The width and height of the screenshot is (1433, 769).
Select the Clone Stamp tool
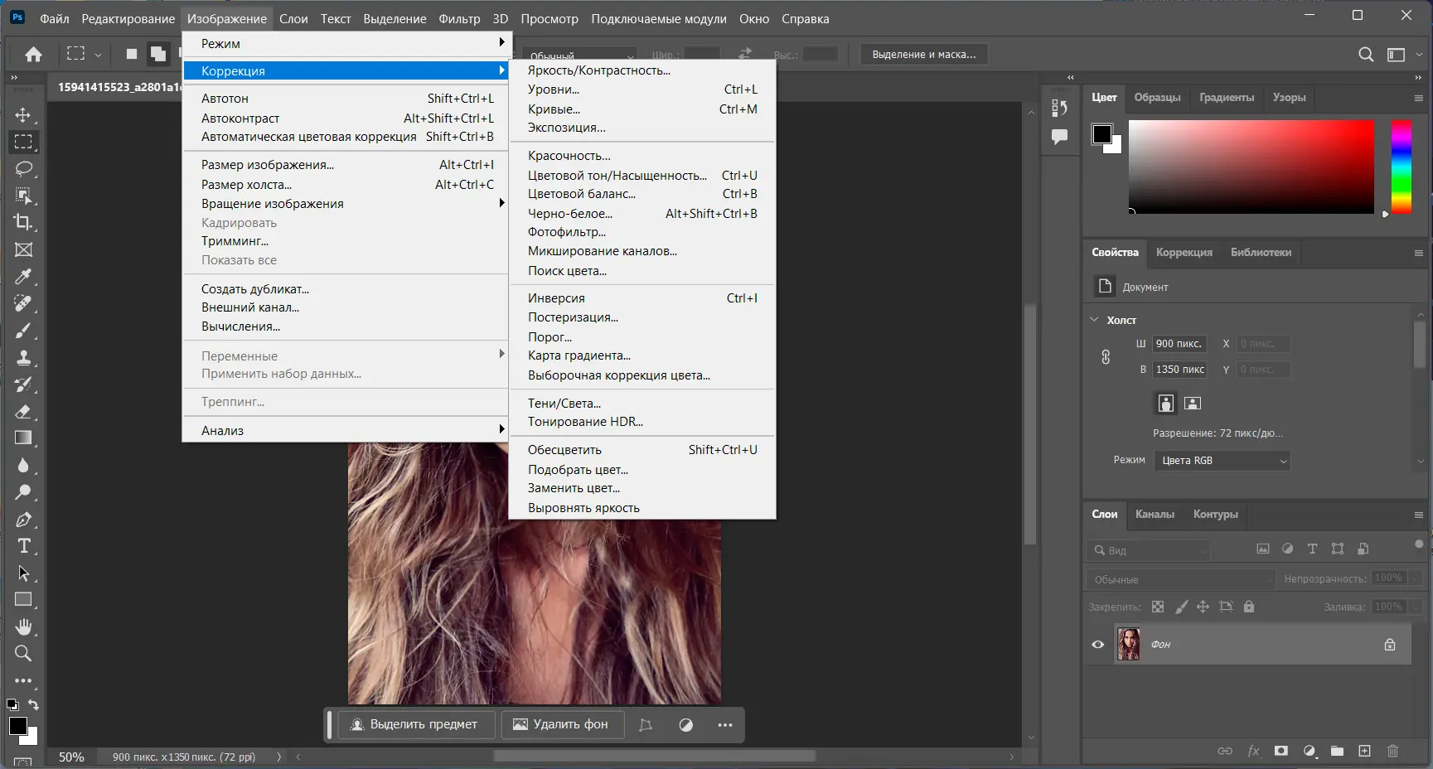tap(23, 358)
